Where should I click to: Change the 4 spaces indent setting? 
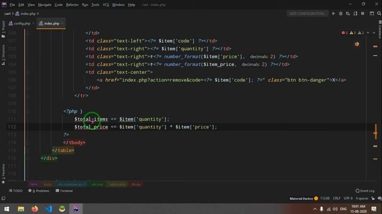click(362, 198)
